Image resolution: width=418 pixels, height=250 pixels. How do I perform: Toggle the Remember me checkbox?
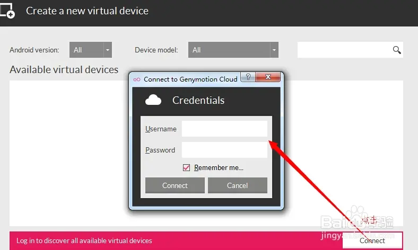[186, 167]
